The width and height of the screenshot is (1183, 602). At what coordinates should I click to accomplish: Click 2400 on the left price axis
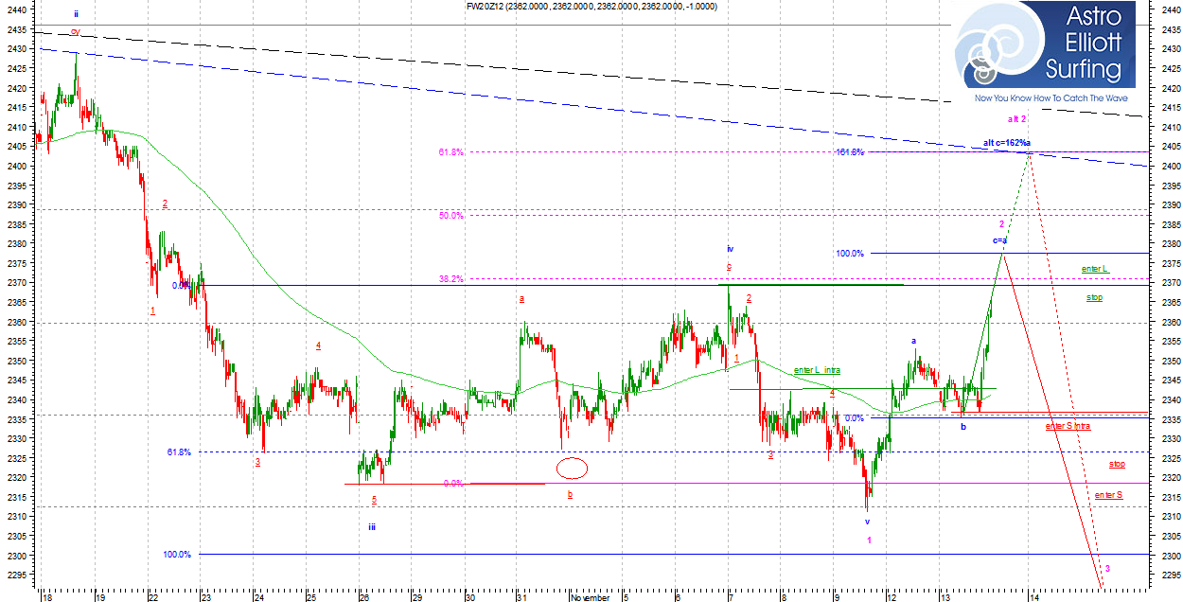[15, 167]
